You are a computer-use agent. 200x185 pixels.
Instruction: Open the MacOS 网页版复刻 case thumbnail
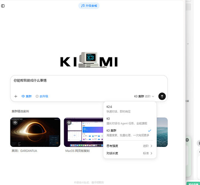(84, 132)
